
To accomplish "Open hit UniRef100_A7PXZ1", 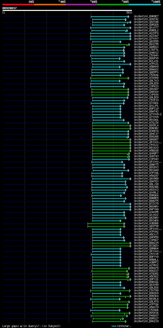I will click(x=146, y=64).
